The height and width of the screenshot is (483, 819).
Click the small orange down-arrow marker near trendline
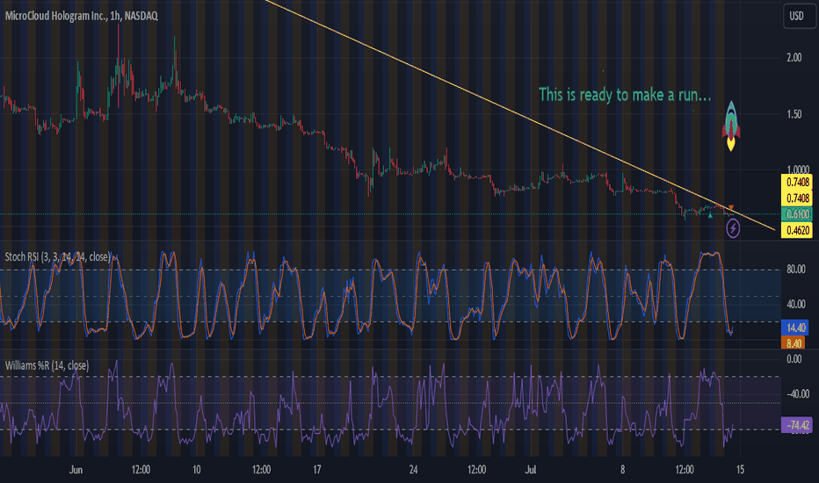tap(731, 208)
